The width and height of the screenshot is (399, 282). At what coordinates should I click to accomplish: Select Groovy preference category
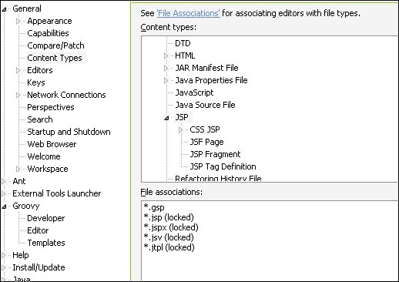tap(26, 206)
